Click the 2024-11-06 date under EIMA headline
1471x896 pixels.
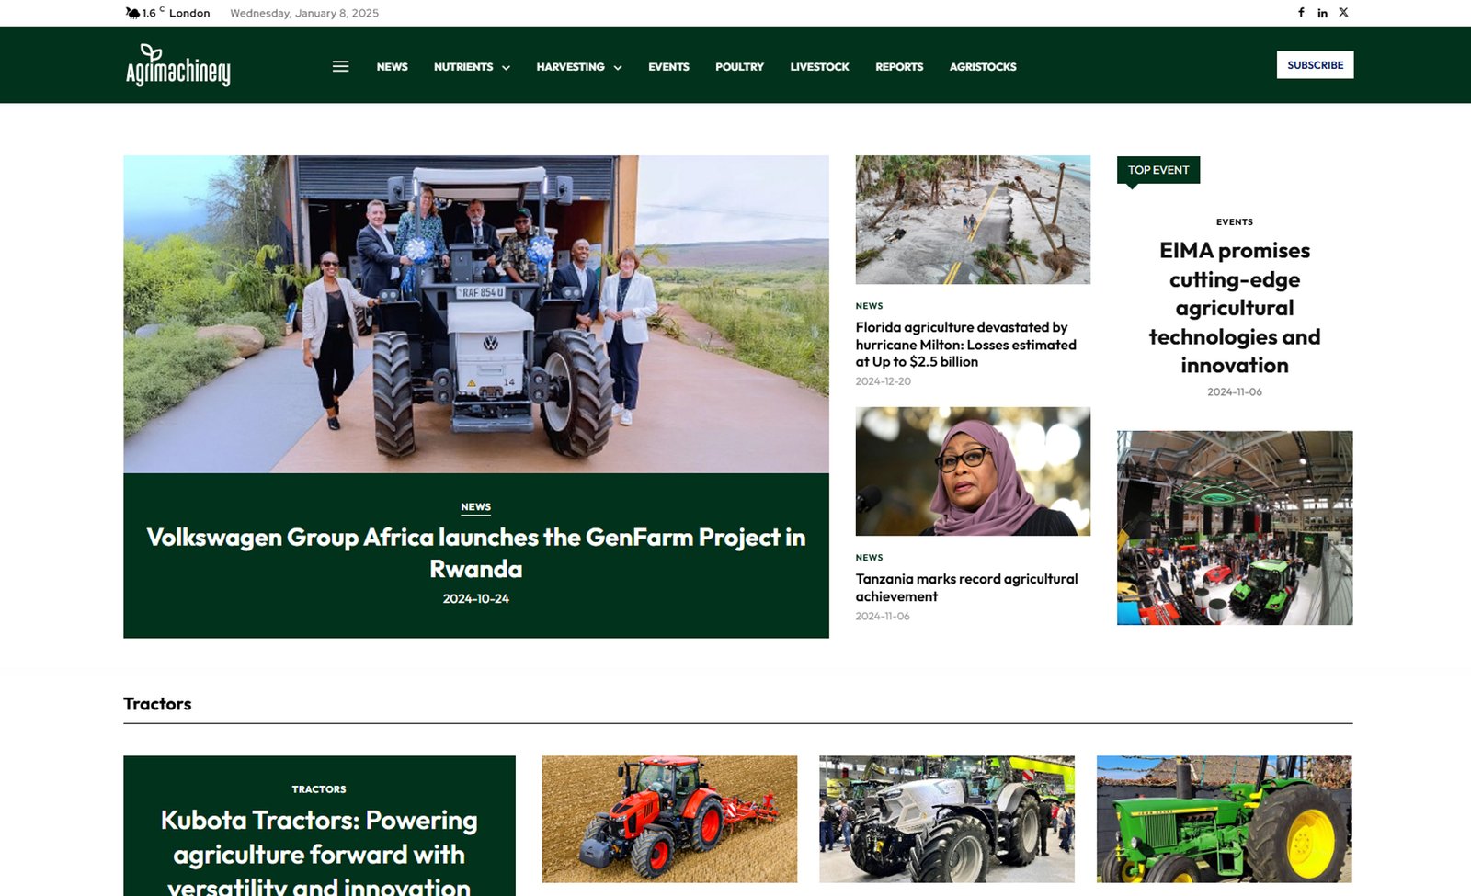(1235, 392)
